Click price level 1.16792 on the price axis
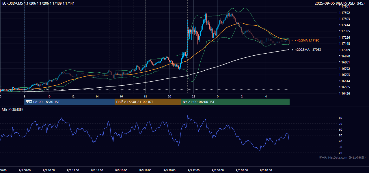Viewport: 369px width, 173px height. pos(344,69)
